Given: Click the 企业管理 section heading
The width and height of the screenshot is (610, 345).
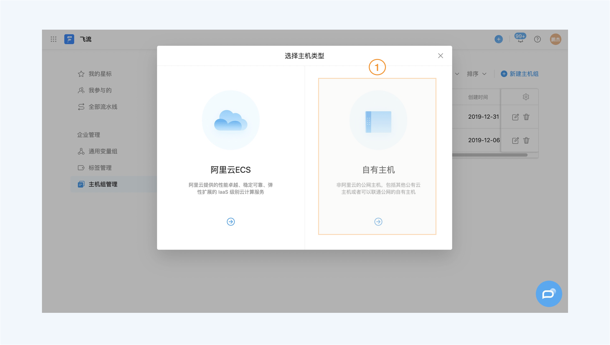Looking at the screenshot, I should pyautogui.click(x=89, y=135).
